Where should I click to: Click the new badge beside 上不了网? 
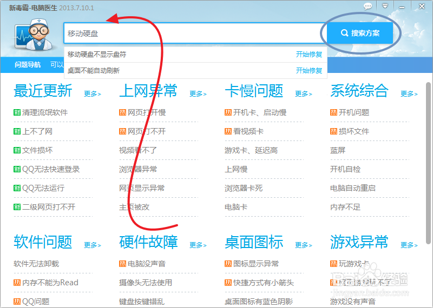click(x=17, y=131)
